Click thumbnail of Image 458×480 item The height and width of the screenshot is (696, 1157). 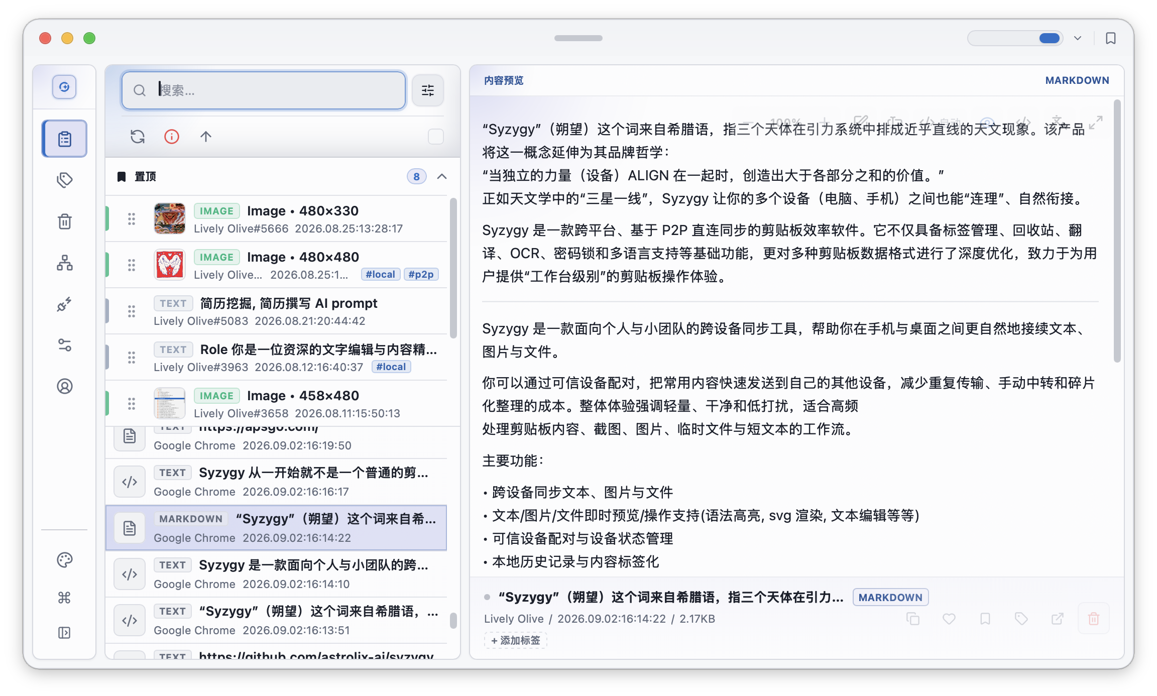tap(170, 404)
